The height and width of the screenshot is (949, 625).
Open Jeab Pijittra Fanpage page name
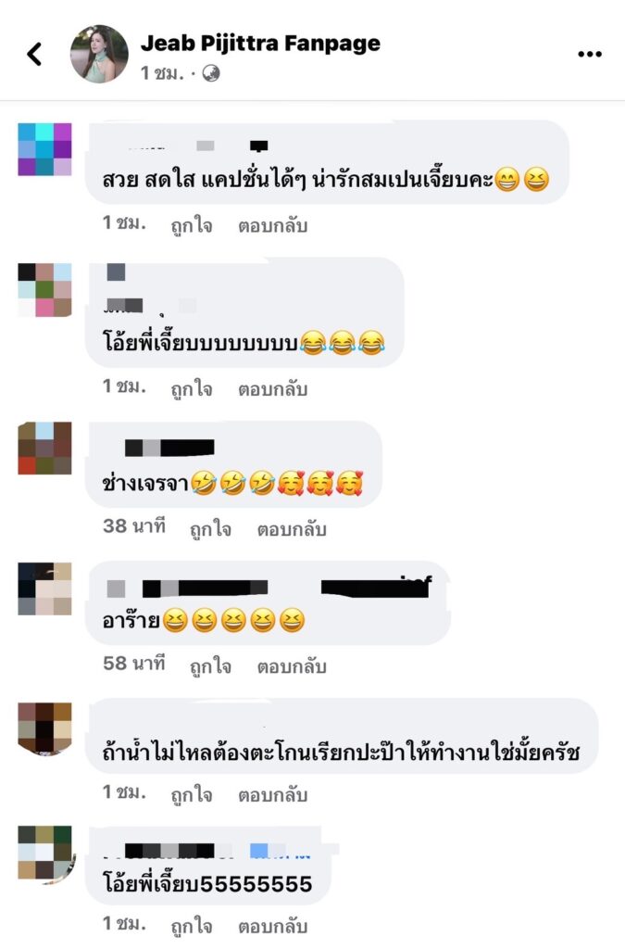[x=260, y=43]
